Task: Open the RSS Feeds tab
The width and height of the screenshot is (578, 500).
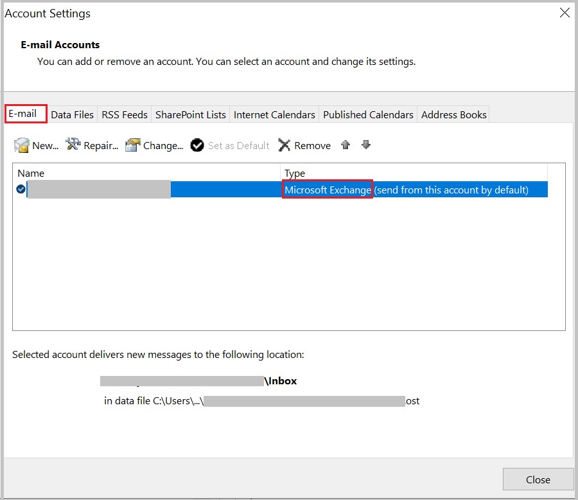Action: coord(125,115)
